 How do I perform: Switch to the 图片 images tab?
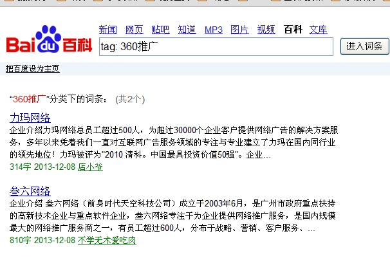click(x=239, y=30)
